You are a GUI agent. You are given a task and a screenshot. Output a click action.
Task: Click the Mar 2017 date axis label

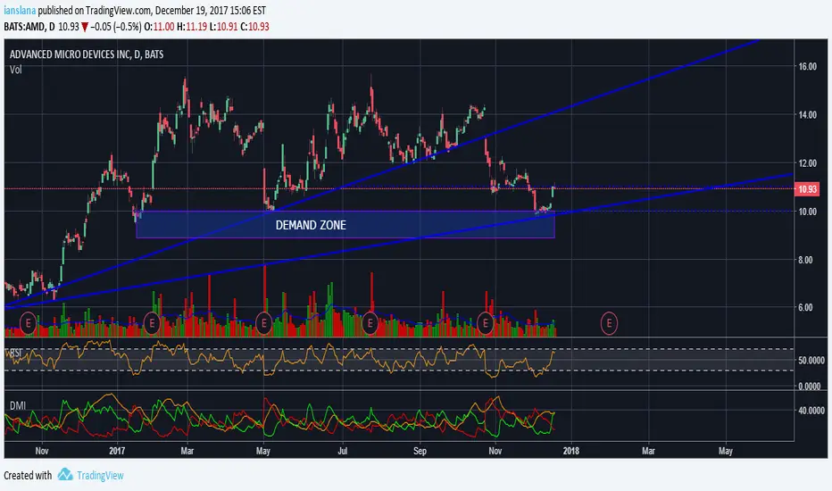tap(187, 451)
